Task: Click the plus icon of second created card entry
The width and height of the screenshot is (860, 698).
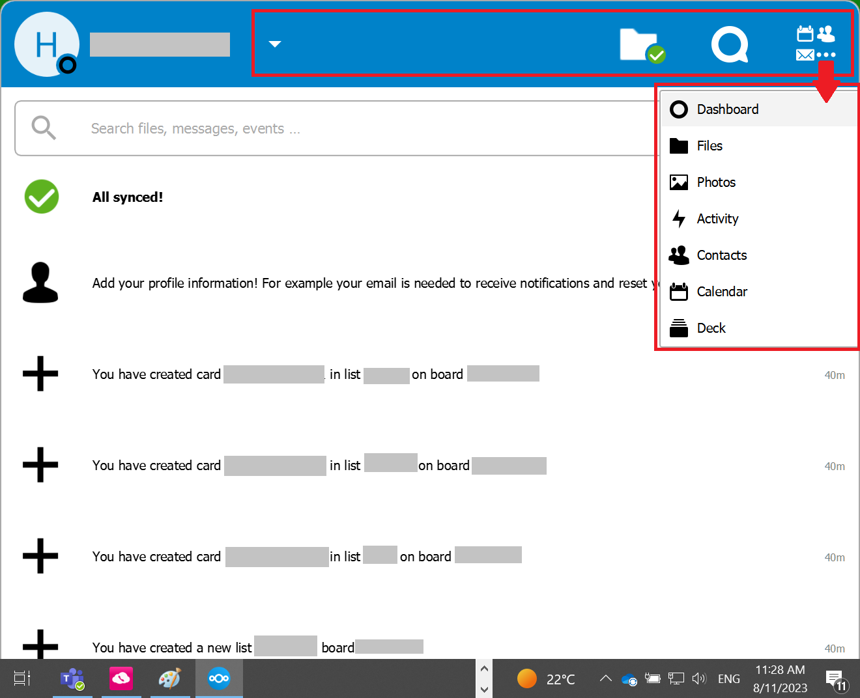Action: [40, 465]
